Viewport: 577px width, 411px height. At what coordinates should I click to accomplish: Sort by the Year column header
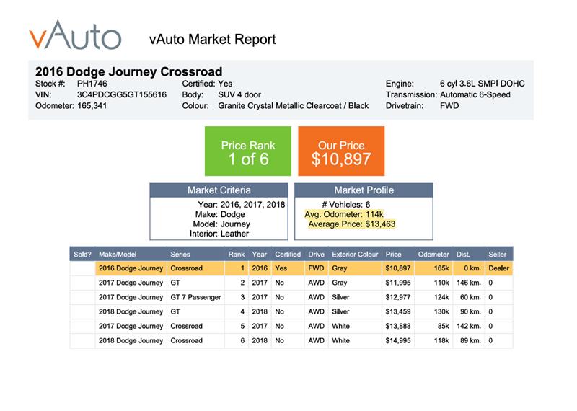(x=260, y=255)
